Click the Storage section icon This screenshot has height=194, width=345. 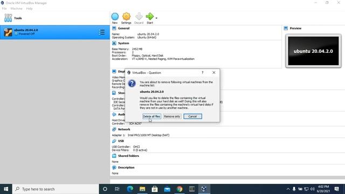pyautogui.click(x=114, y=93)
